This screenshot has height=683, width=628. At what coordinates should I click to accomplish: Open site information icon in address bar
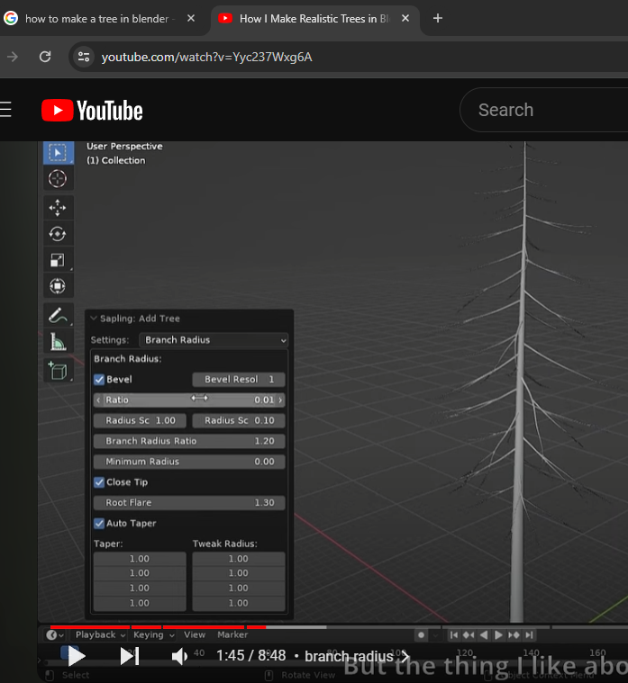click(x=83, y=57)
